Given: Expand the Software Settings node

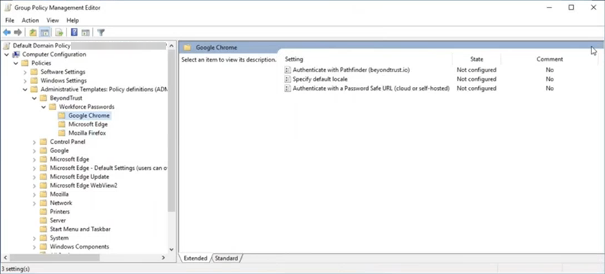Looking at the screenshot, I should tap(25, 72).
